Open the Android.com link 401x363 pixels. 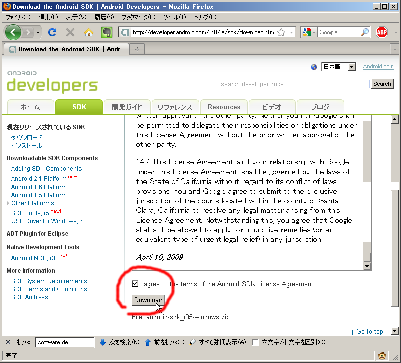pos(378,67)
